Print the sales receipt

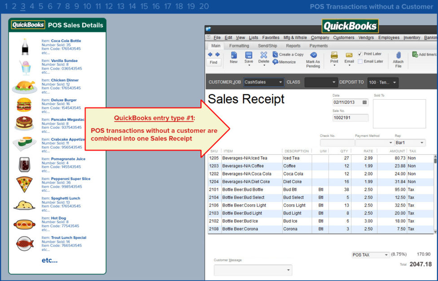click(334, 57)
